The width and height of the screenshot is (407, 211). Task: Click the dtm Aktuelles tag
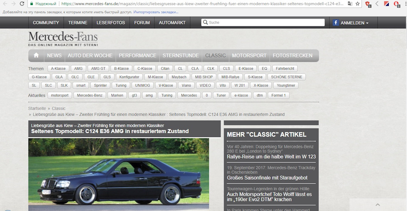260,95
